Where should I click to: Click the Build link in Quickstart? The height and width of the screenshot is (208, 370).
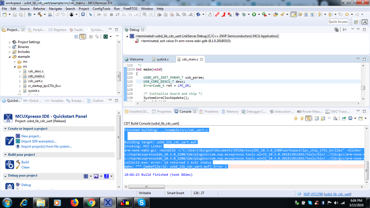pos(25,162)
